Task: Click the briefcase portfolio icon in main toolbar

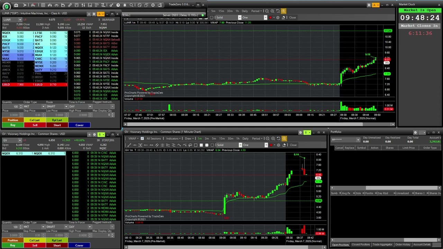Action: (x=16, y=5)
